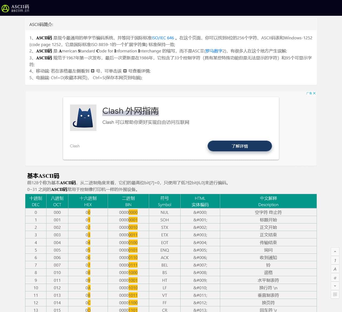The width and height of the screenshot is (342, 312).
Task: Click the highlighted hex value 00 for NUL
Action: pos(88,212)
